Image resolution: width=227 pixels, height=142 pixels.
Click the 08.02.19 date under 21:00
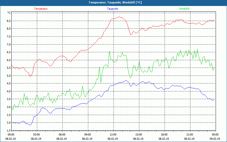pyautogui.click(x=189, y=139)
